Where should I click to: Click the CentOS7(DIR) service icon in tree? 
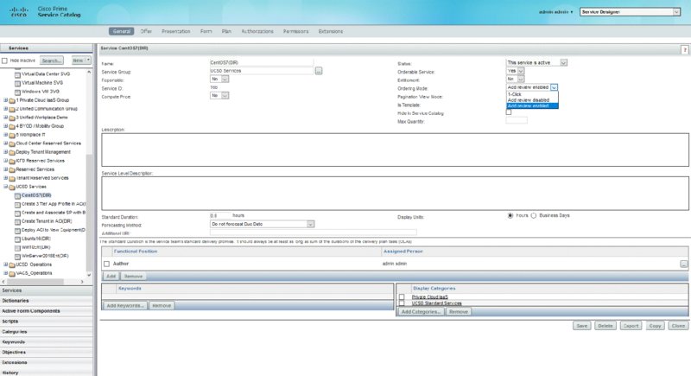[16, 195]
